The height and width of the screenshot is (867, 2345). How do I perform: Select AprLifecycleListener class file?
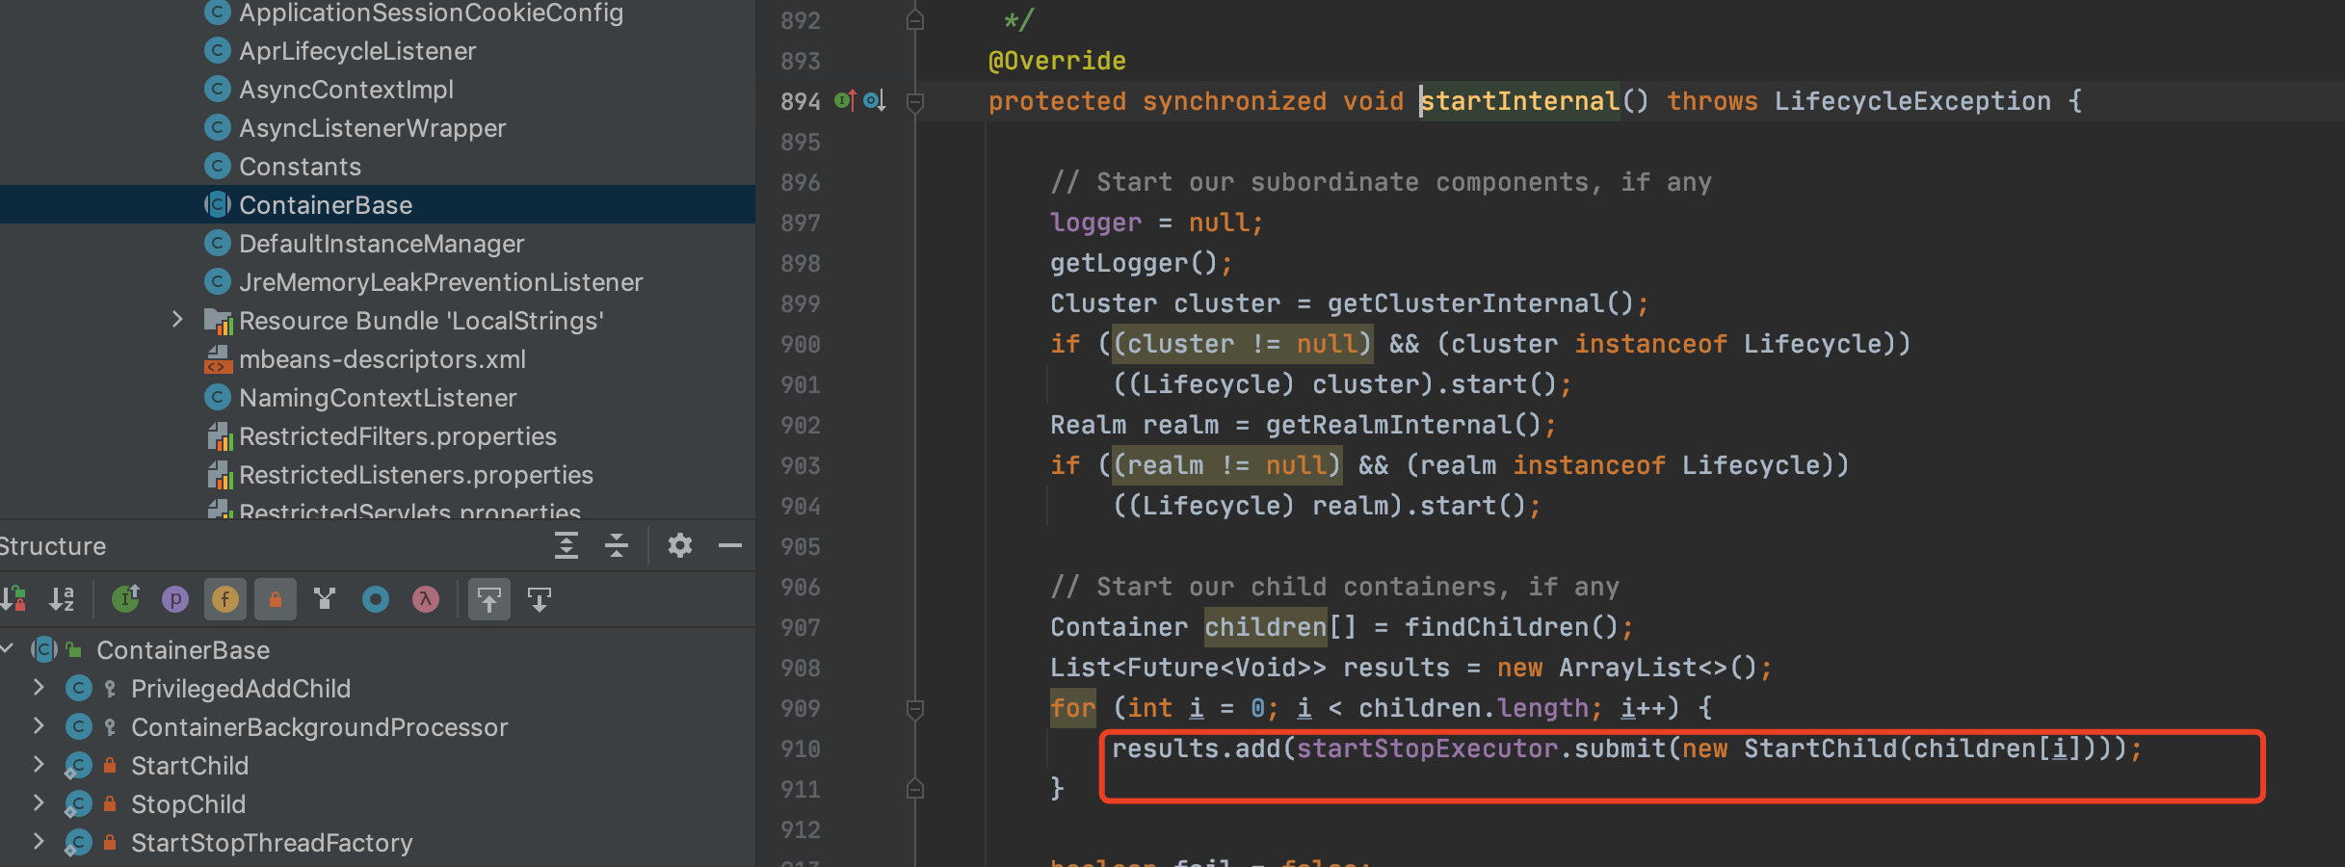[x=357, y=51]
